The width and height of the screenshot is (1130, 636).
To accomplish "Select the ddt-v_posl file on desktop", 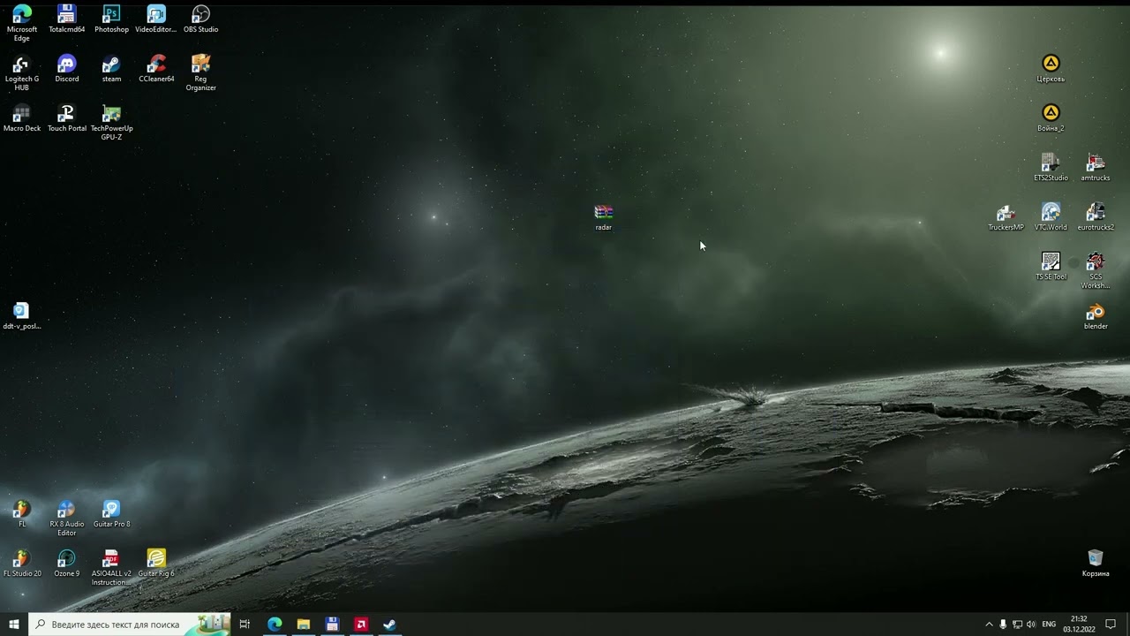I will (21, 316).
